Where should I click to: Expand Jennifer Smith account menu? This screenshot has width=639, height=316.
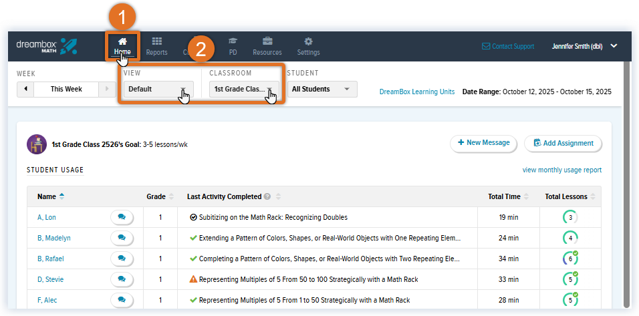coord(614,46)
